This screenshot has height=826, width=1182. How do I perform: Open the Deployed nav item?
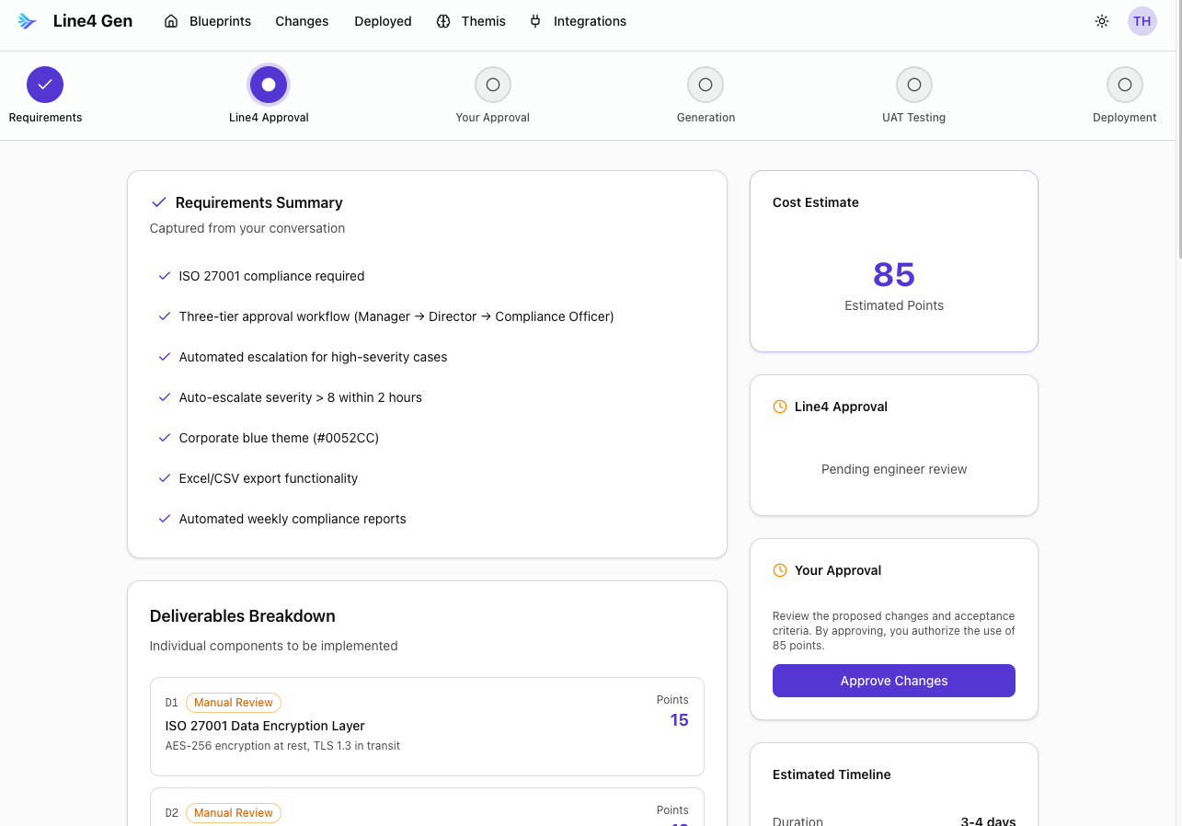coord(383,21)
